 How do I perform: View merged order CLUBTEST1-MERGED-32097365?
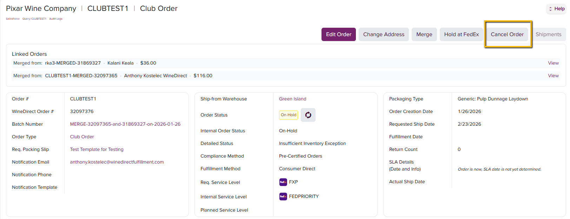coord(553,76)
